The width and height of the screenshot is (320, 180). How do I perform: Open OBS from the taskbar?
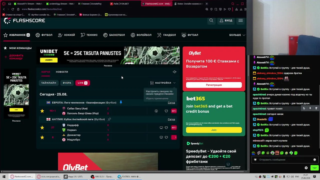point(102,177)
